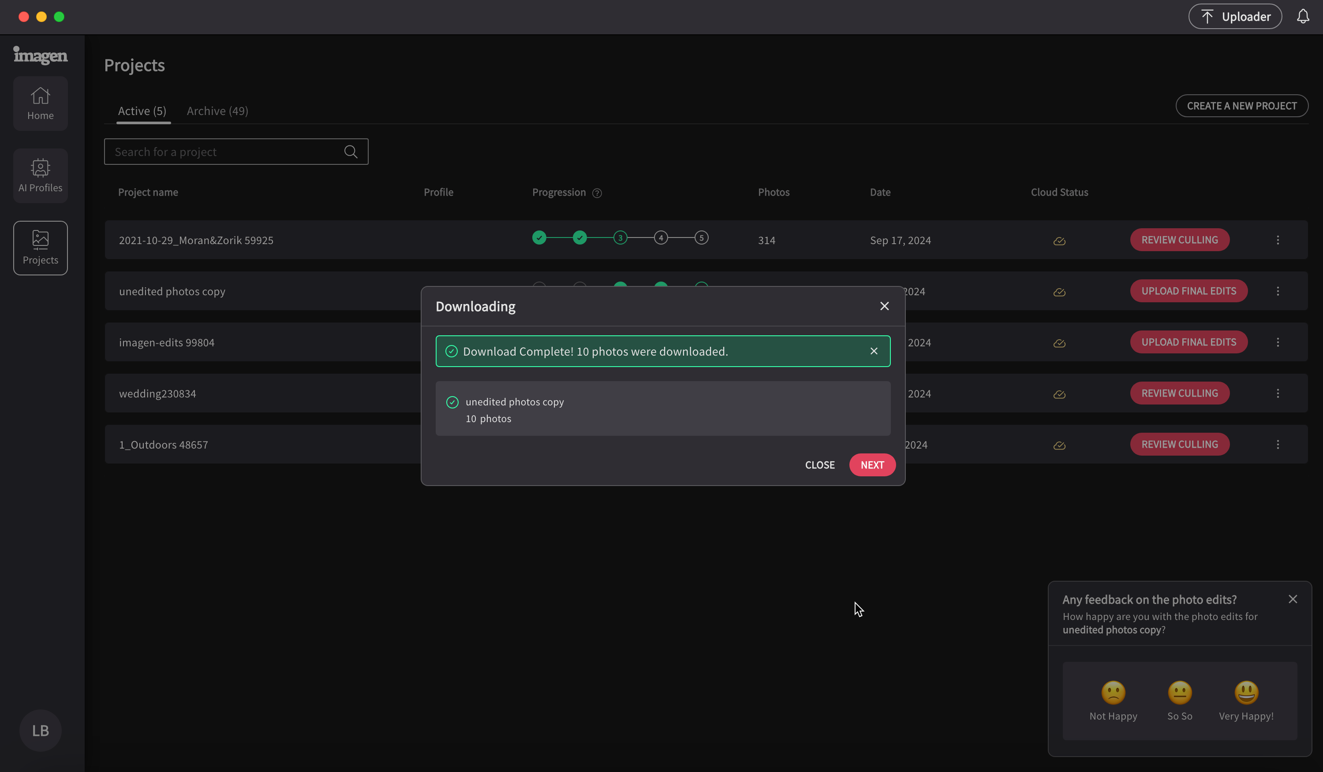Open three-dot menu for imagen-edits 99804

(x=1278, y=342)
